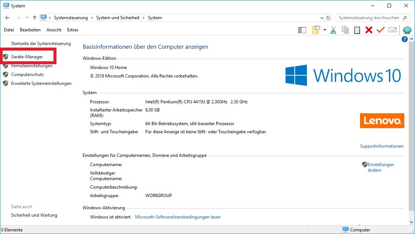This screenshot has width=415, height=234.
Task: Click the computer icon in address bar
Action: 44,17
